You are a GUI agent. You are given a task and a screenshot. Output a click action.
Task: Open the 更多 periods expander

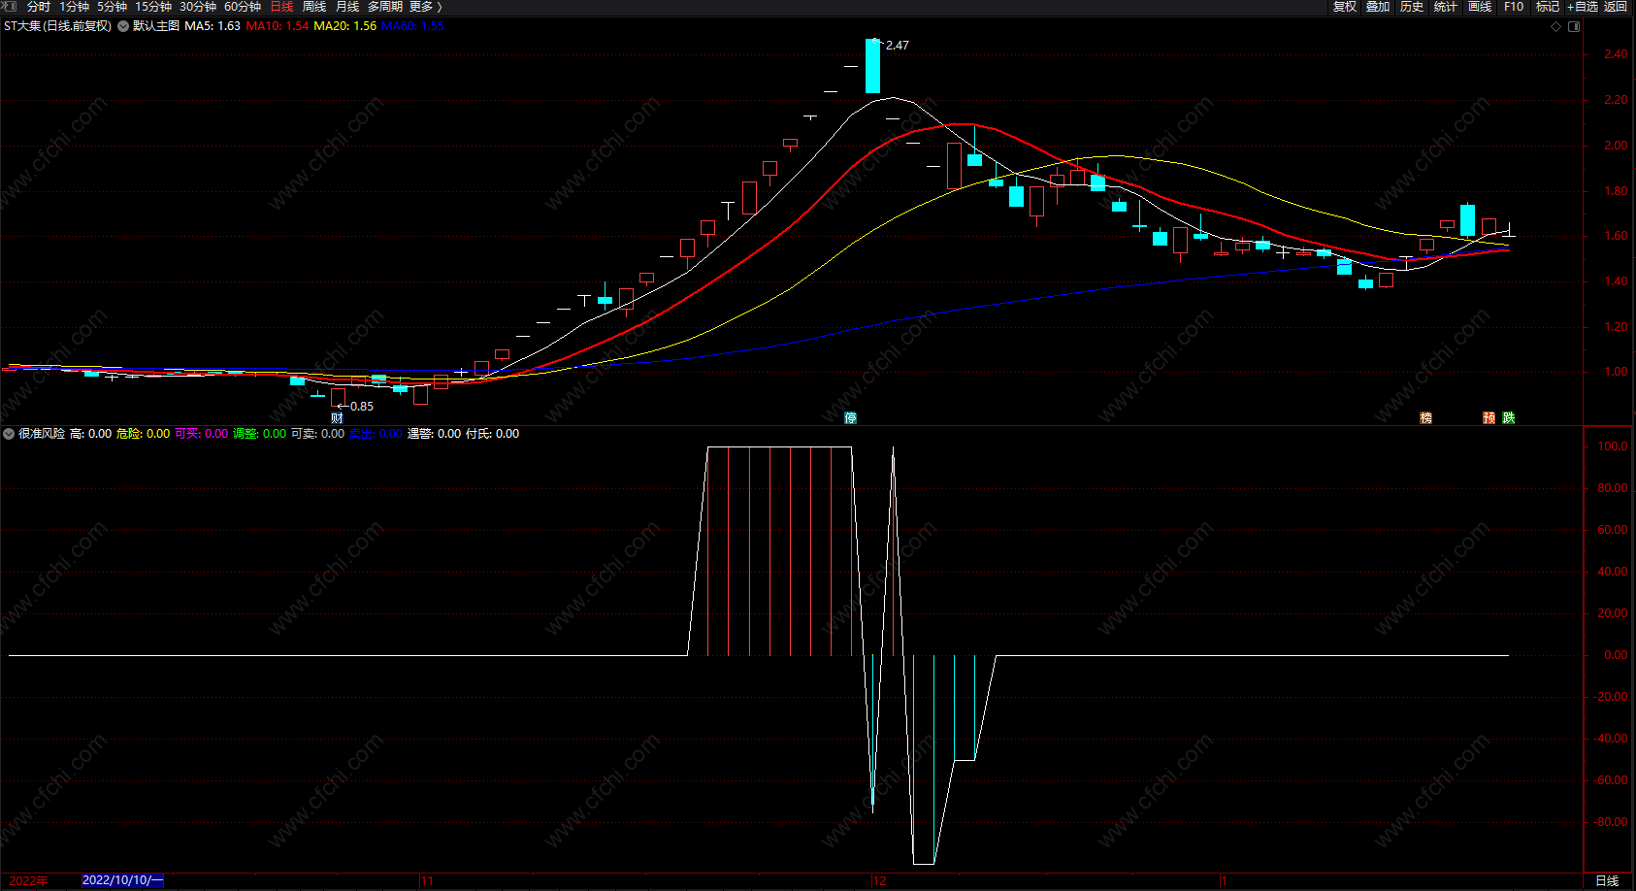(425, 7)
